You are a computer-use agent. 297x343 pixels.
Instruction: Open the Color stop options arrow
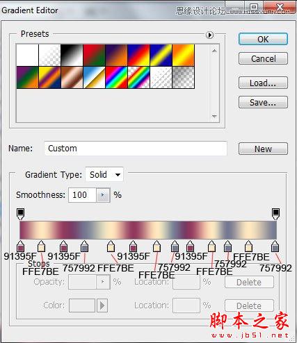click(102, 306)
